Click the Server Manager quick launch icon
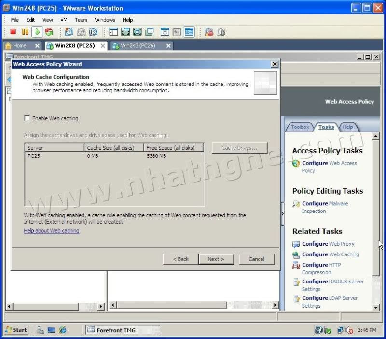 coord(41,330)
